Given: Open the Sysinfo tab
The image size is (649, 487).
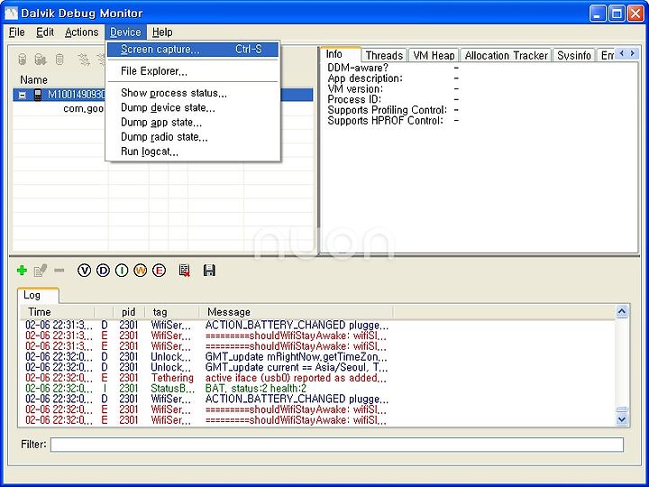Looking at the screenshot, I should point(573,55).
